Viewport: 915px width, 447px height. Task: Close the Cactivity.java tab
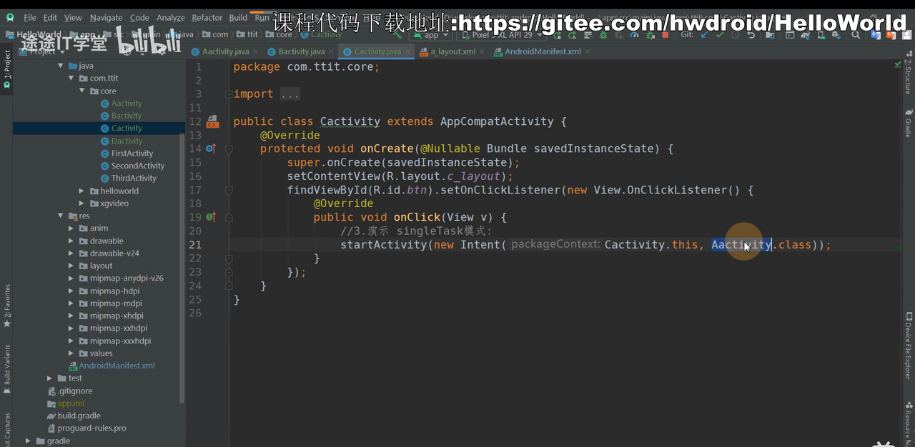[407, 51]
